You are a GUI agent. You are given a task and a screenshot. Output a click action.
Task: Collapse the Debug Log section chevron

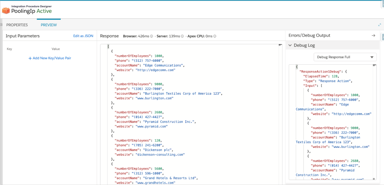tap(290, 45)
